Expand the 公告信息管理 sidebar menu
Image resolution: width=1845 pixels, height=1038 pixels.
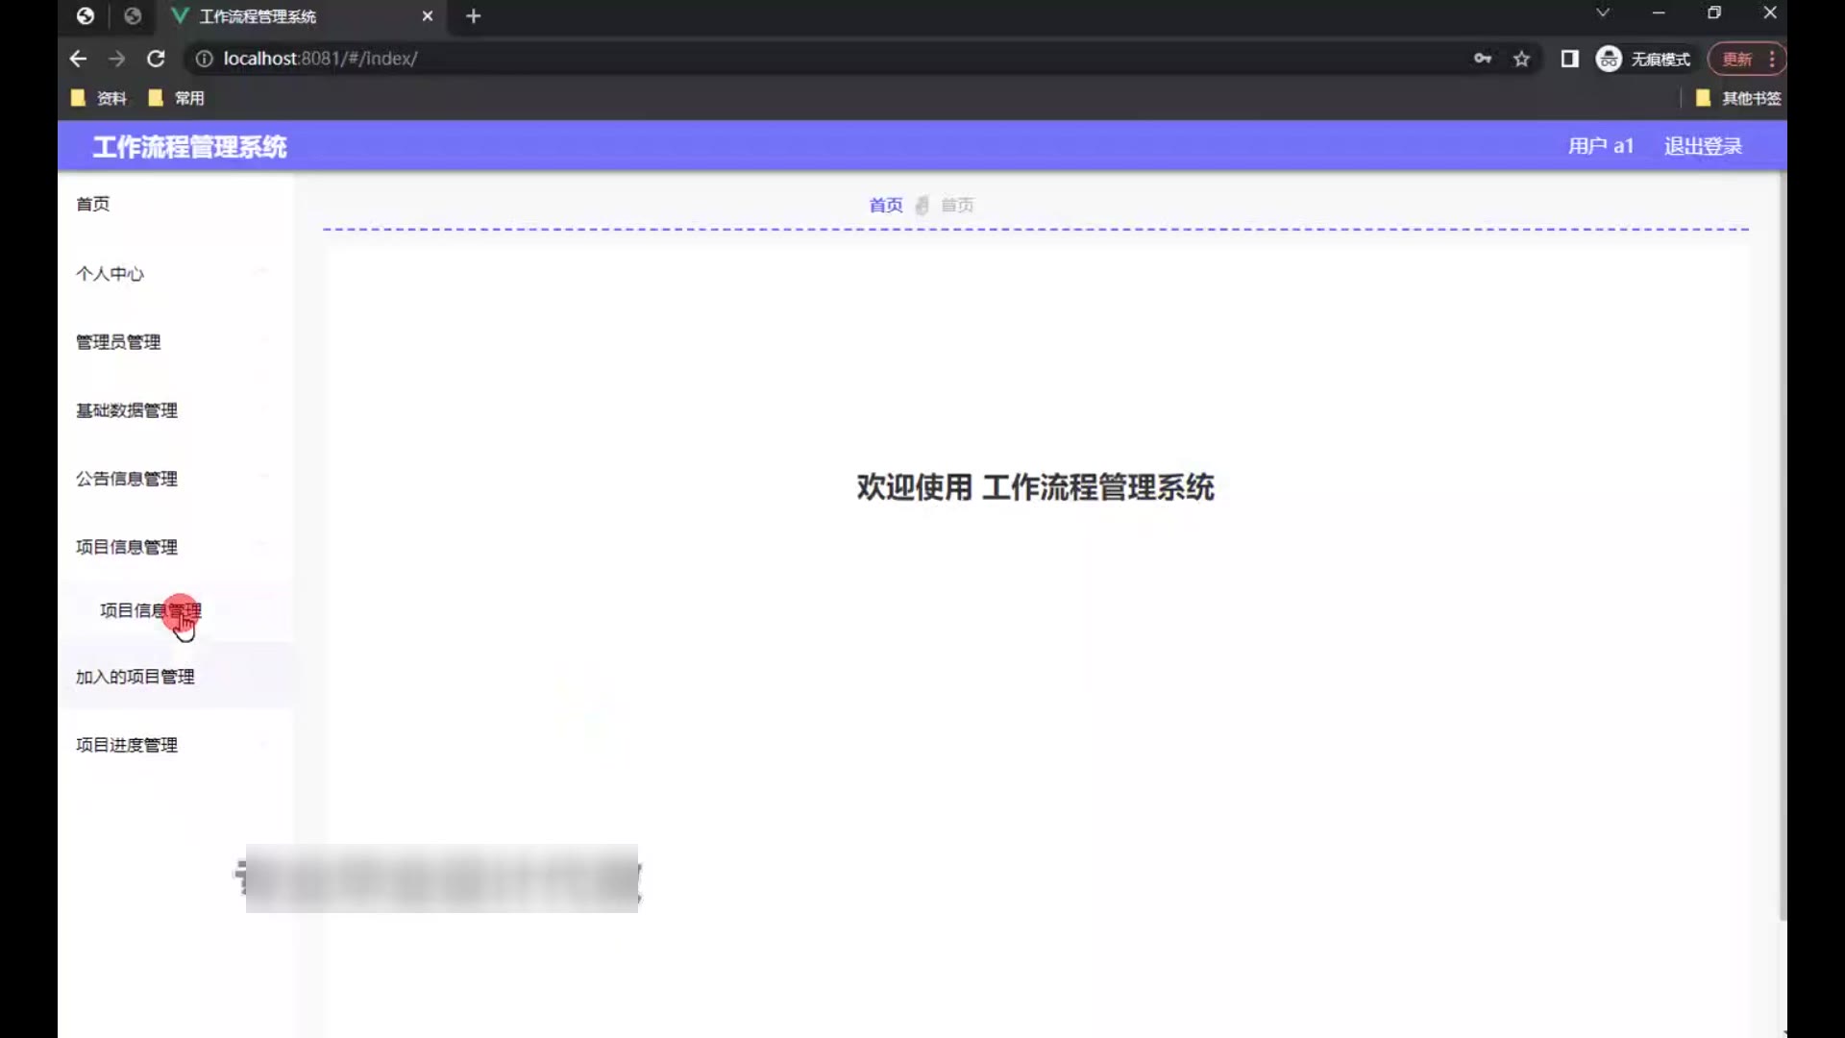(x=127, y=479)
